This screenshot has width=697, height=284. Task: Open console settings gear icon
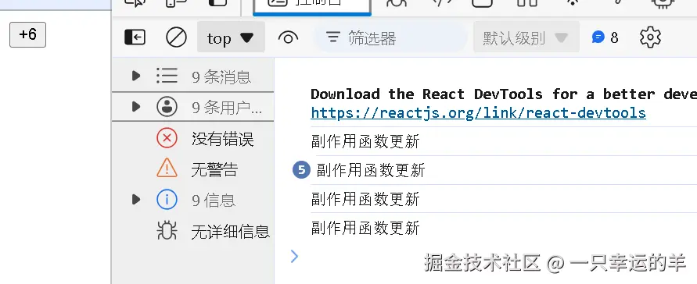tap(650, 37)
